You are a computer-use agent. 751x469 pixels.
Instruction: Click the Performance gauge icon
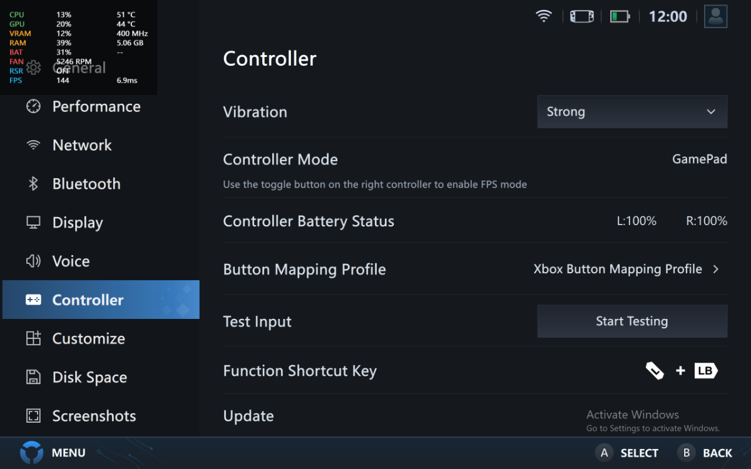(x=33, y=106)
